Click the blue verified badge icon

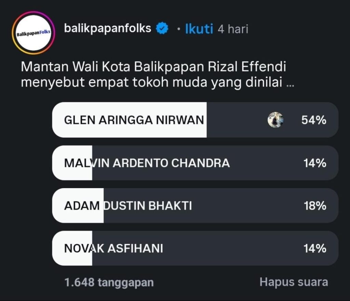162,28
